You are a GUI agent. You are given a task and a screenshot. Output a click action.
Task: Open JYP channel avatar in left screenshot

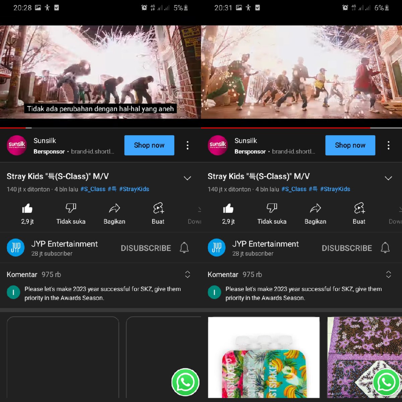click(16, 248)
